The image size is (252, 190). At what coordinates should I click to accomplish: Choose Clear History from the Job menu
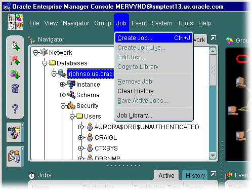tap(154, 91)
